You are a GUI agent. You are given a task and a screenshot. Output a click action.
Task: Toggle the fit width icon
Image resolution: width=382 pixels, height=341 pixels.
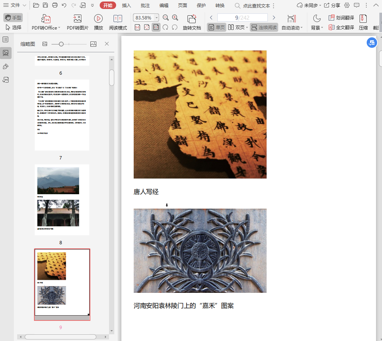(x=156, y=27)
